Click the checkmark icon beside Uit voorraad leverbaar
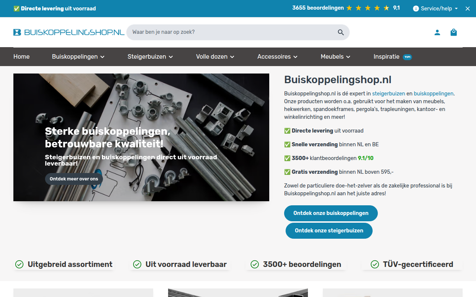The image size is (476, 297). (x=137, y=264)
